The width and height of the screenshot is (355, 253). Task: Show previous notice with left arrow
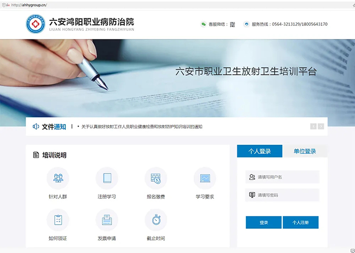[x=313, y=126]
